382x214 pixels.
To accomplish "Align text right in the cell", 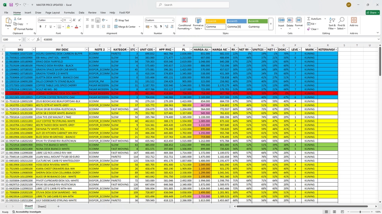I will tap(98, 27).
